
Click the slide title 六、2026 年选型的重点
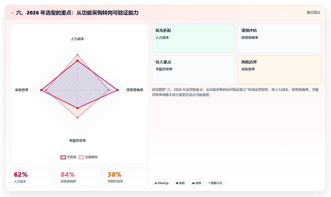click(x=77, y=13)
